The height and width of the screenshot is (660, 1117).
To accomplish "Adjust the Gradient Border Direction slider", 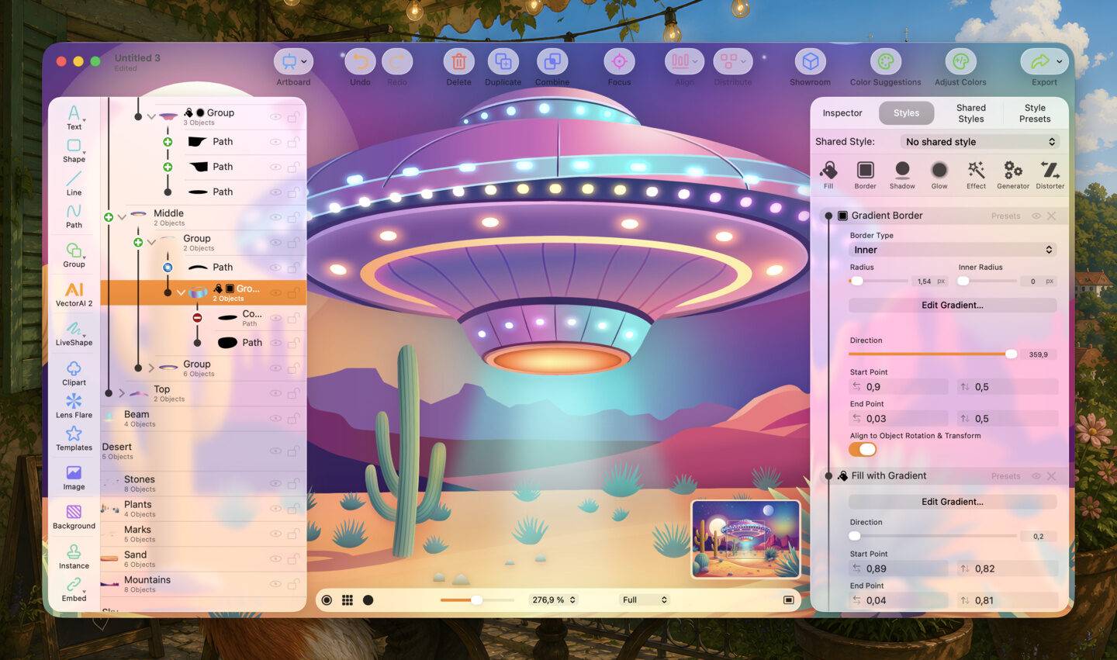I will pyautogui.click(x=933, y=354).
